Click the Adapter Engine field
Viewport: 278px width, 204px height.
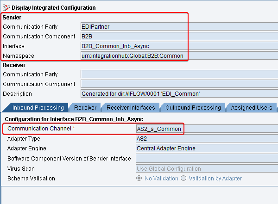click(x=207, y=148)
